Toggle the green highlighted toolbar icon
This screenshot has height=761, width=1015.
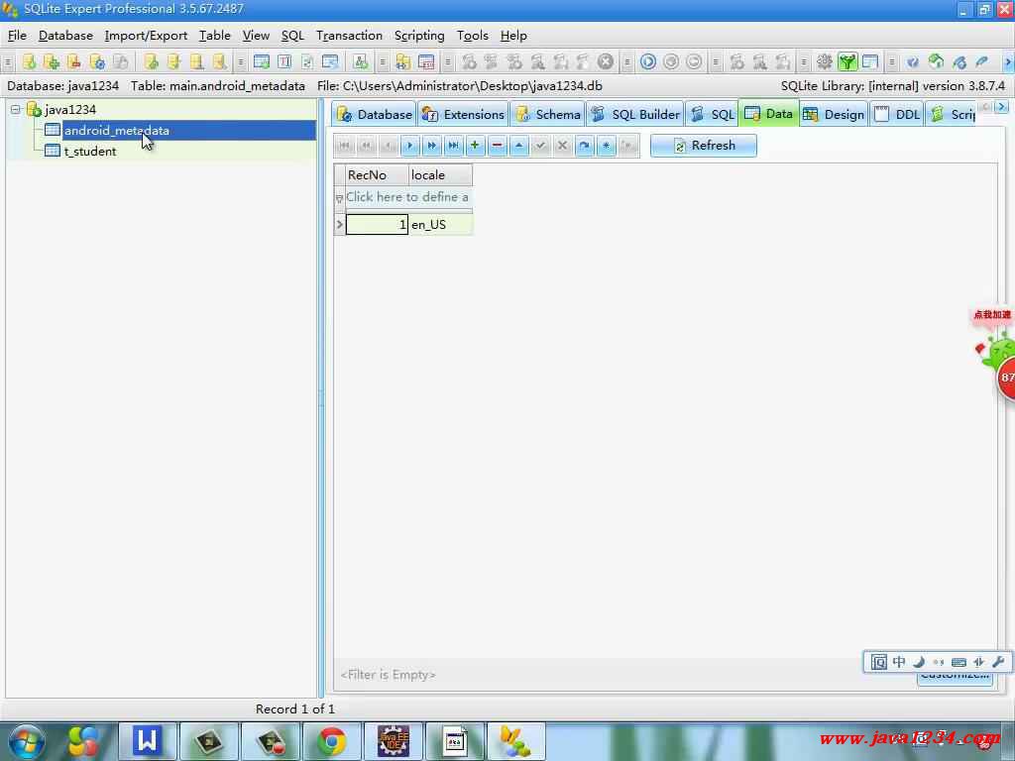(847, 62)
